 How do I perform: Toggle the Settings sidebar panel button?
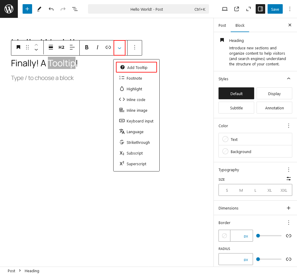click(260, 9)
